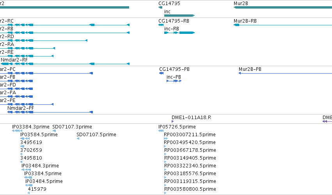Click the inc gene bar
This screenshot has width=332, height=195.
click(179, 16)
